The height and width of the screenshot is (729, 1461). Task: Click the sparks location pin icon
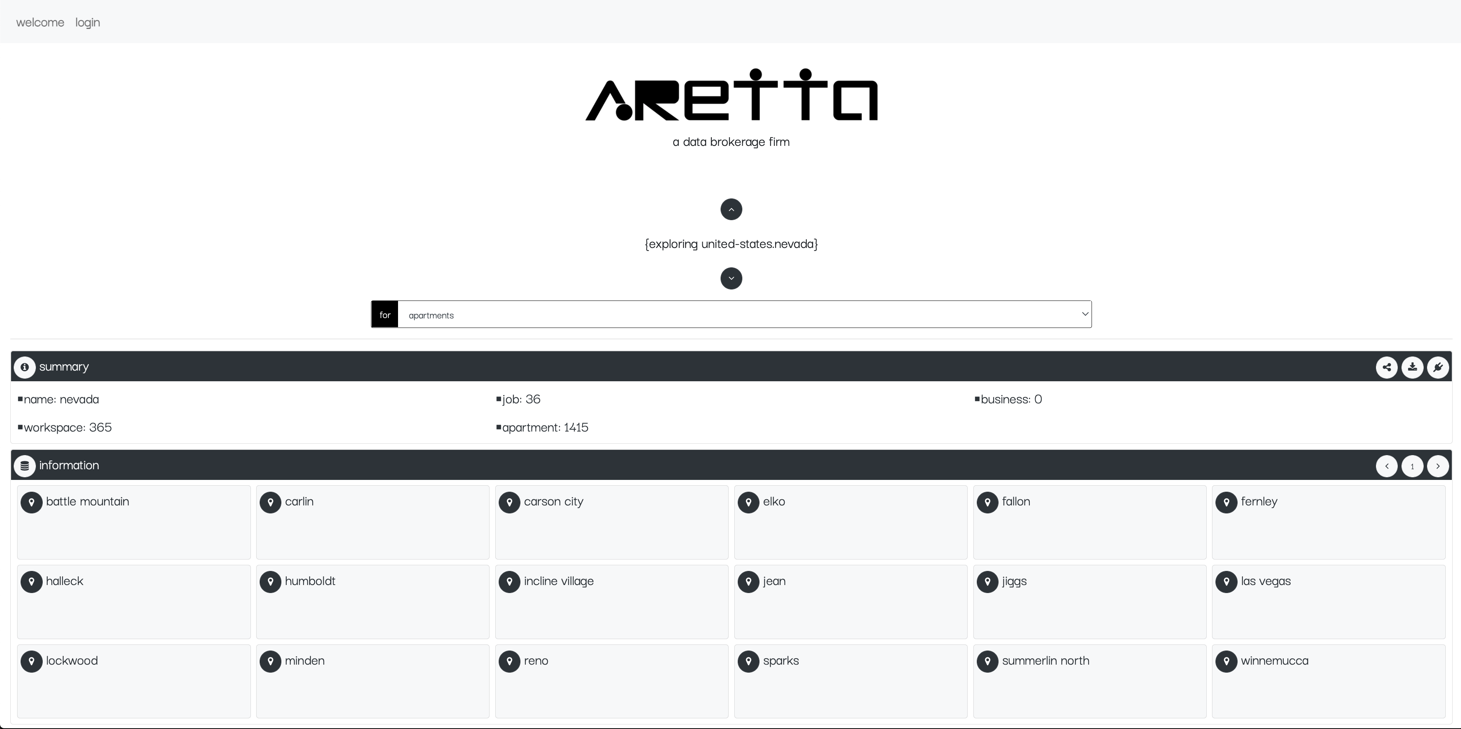coord(749,662)
